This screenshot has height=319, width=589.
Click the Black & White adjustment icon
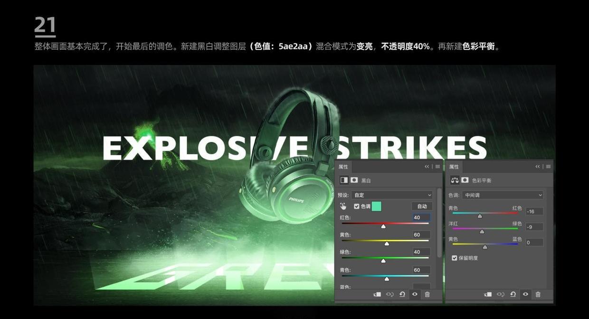(343, 180)
